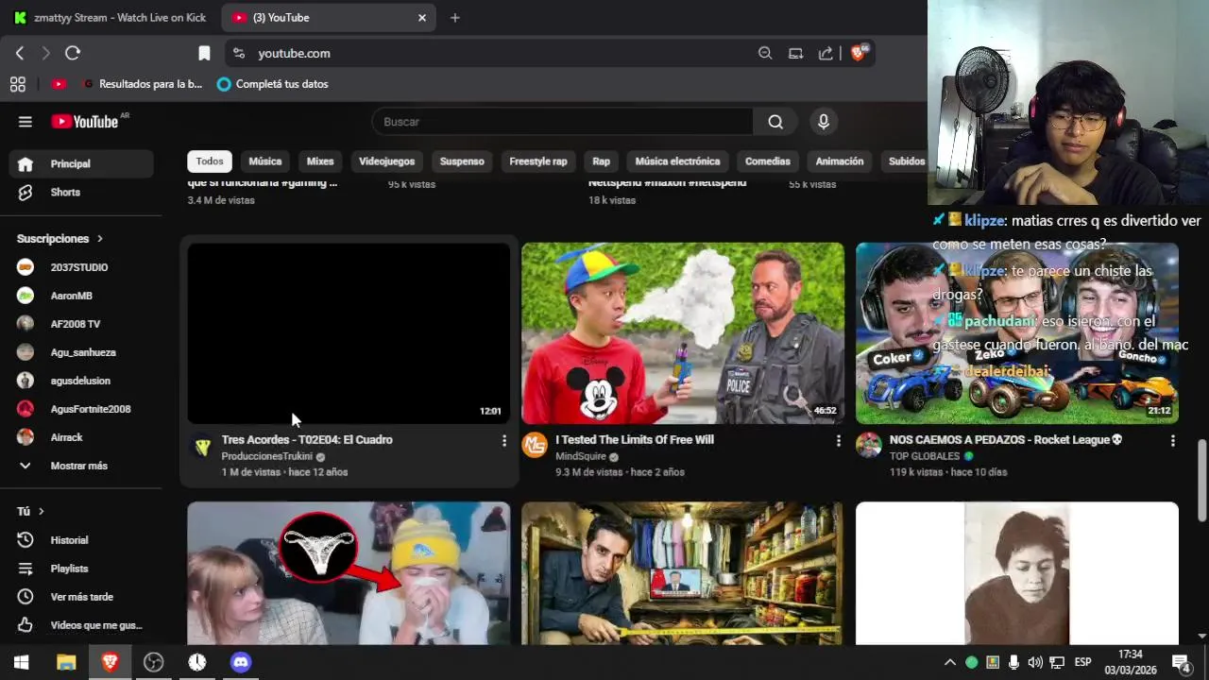
Task: Go to Principal home page
Action: (81, 163)
